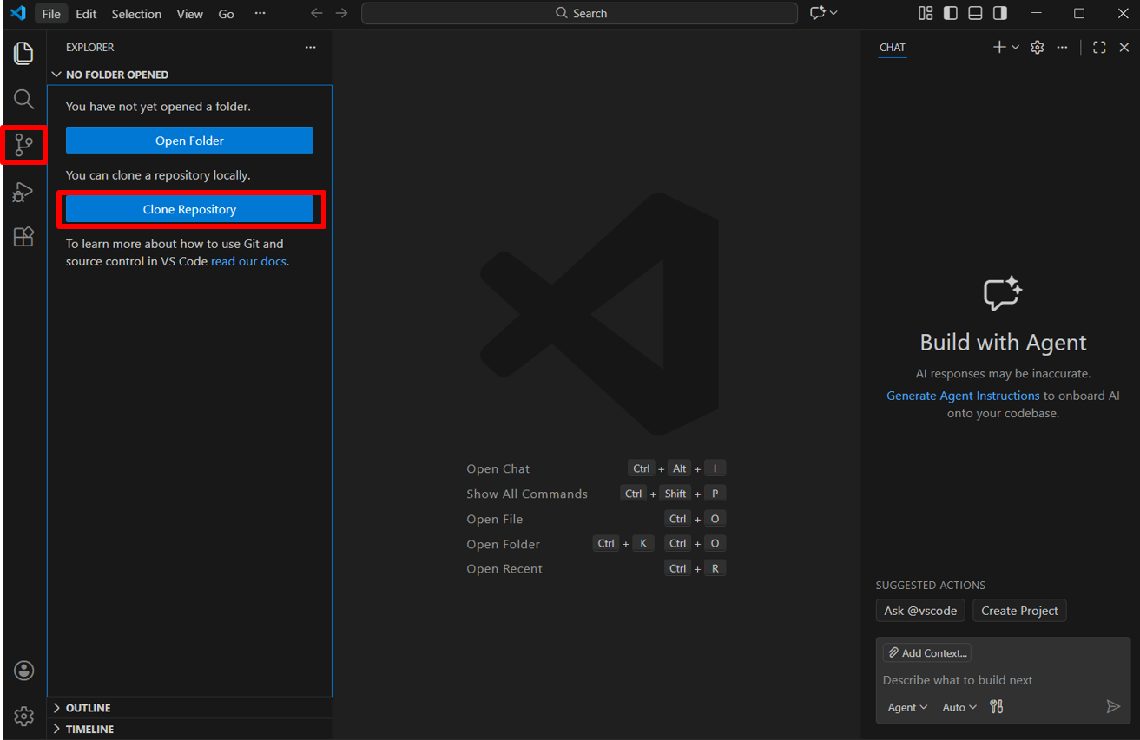Click the Generate Agent Instructions link
Viewport: 1140px width, 740px height.
pyautogui.click(x=963, y=396)
